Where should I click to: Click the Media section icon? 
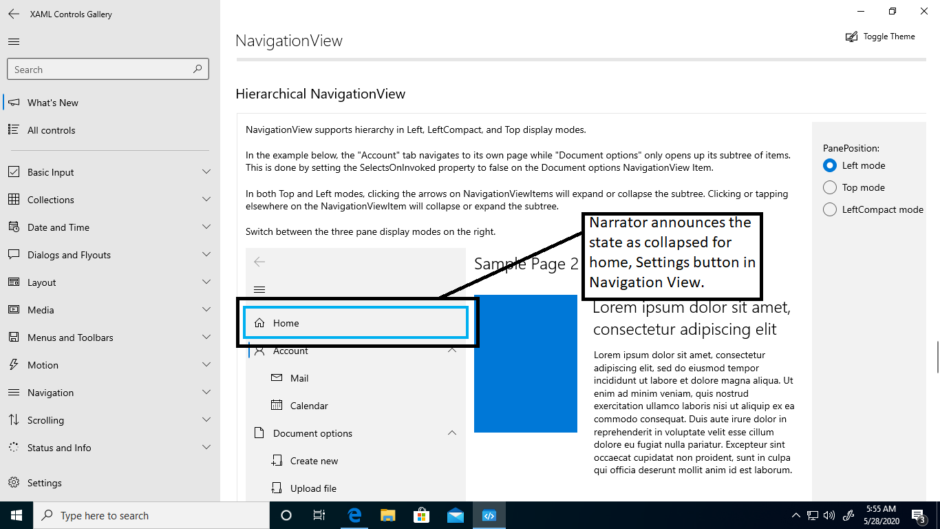(15, 309)
